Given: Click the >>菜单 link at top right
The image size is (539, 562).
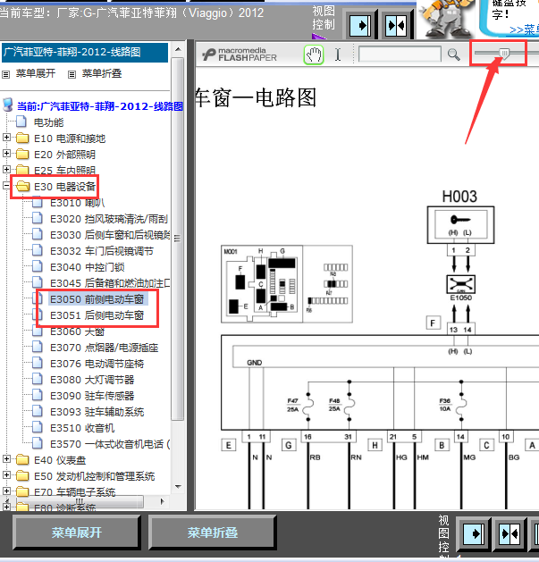Looking at the screenshot, I should [x=525, y=29].
